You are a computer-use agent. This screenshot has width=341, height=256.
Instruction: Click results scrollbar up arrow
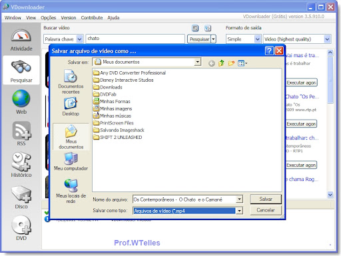pyautogui.click(x=330, y=53)
